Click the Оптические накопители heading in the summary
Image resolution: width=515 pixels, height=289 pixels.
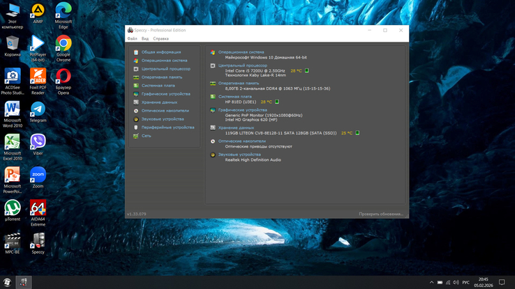tap(242, 141)
